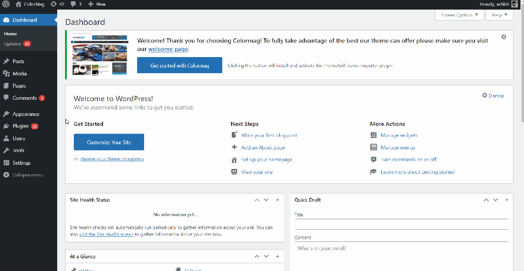
Task: Open the Tools wrench icon
Action: [6, 151]
